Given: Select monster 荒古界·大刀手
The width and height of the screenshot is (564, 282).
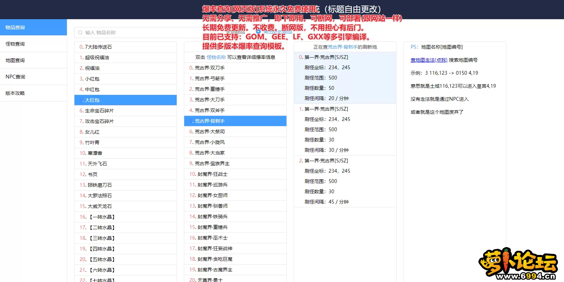Looking at the screenshot, I should pyautogui.click(x=235, y=100).
